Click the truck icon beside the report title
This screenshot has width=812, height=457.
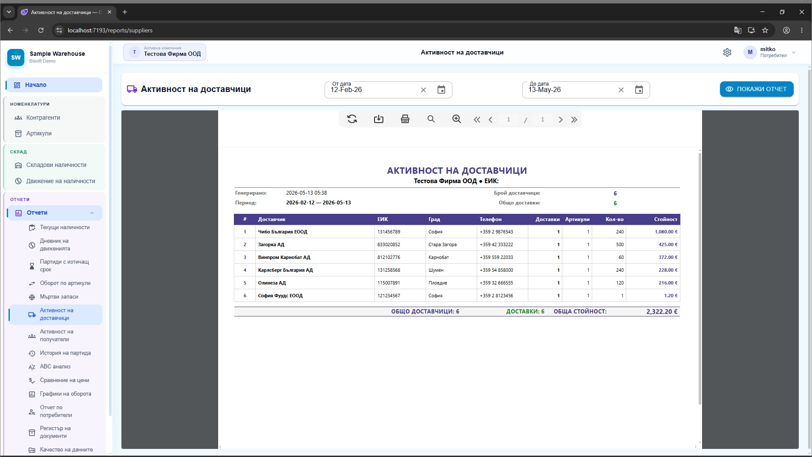[132, 89]
